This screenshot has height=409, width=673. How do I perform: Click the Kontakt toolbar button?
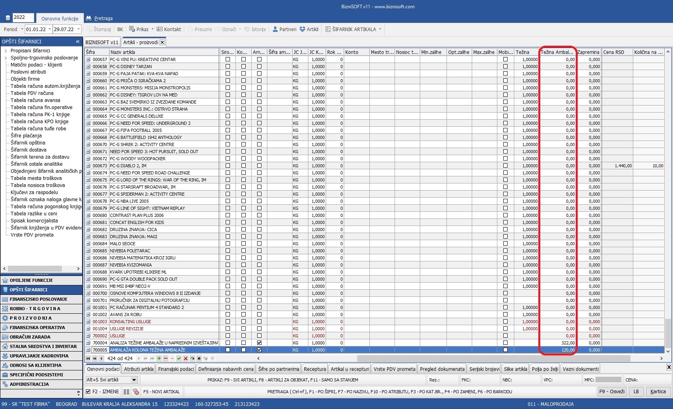tap(169, 29)
